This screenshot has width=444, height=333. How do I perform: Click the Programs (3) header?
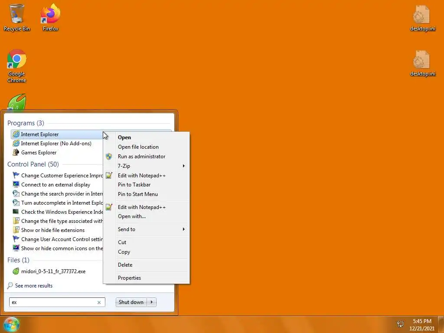(x=26, y=123)
